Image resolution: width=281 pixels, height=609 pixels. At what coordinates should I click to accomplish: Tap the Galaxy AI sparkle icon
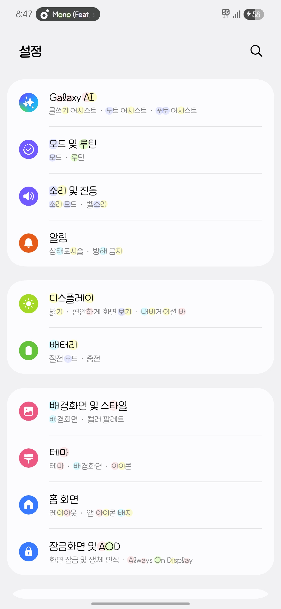coord(29,103)
